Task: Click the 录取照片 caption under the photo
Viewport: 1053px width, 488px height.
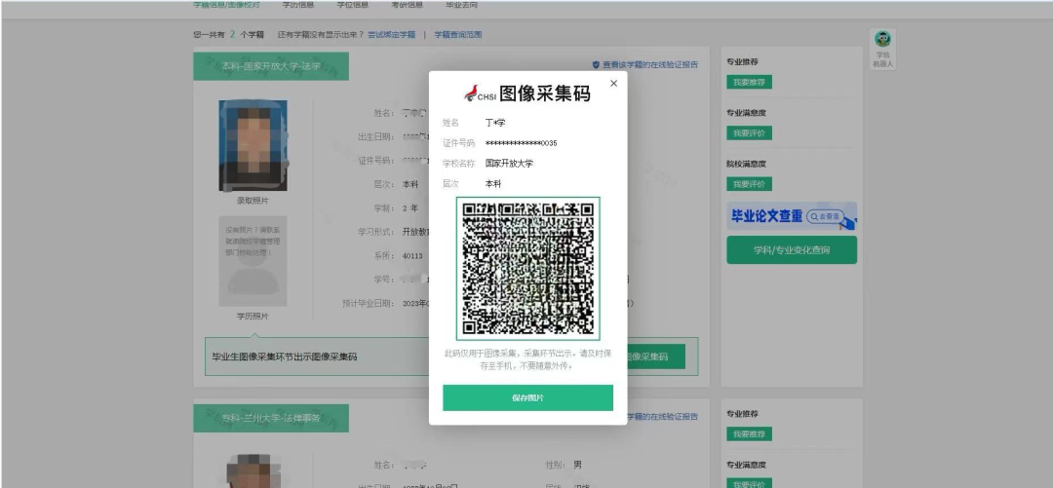Action: click(253, 201)
